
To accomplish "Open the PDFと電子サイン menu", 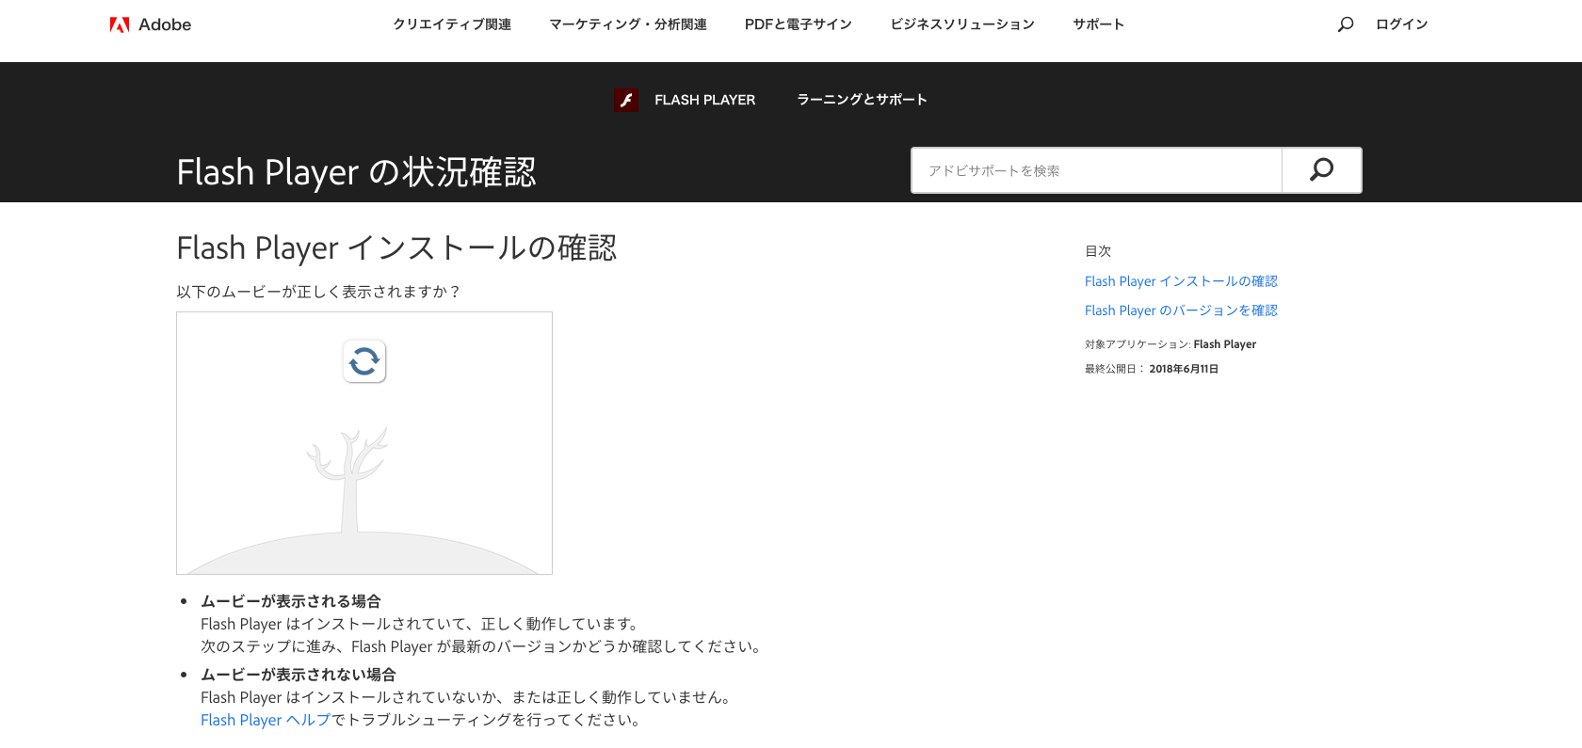I will pyautogui.click(x=799, y=24).
